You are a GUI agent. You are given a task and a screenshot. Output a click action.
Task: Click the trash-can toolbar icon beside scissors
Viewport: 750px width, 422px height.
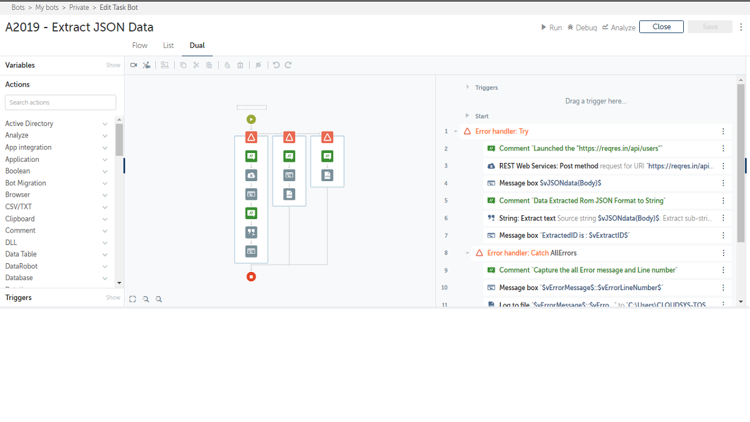point(209,65)
